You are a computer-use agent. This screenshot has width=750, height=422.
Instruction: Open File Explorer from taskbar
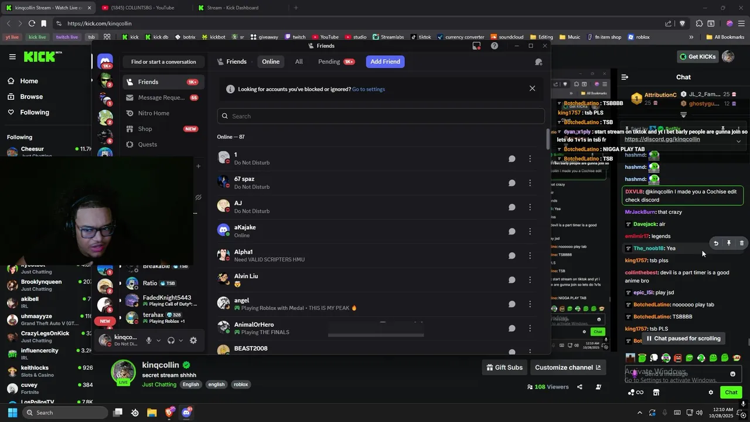click(x=152, y=413)
